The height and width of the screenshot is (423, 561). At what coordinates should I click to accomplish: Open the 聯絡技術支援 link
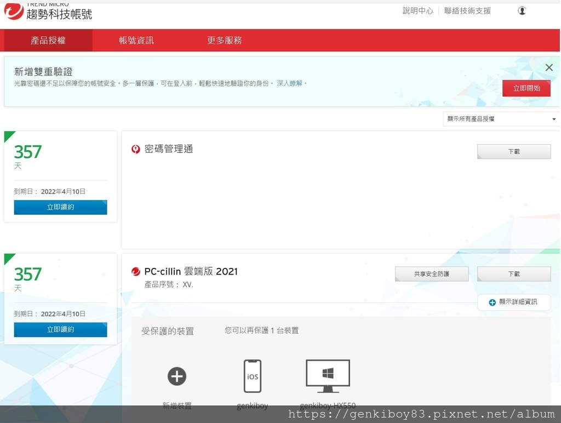(x=467, y=11)
